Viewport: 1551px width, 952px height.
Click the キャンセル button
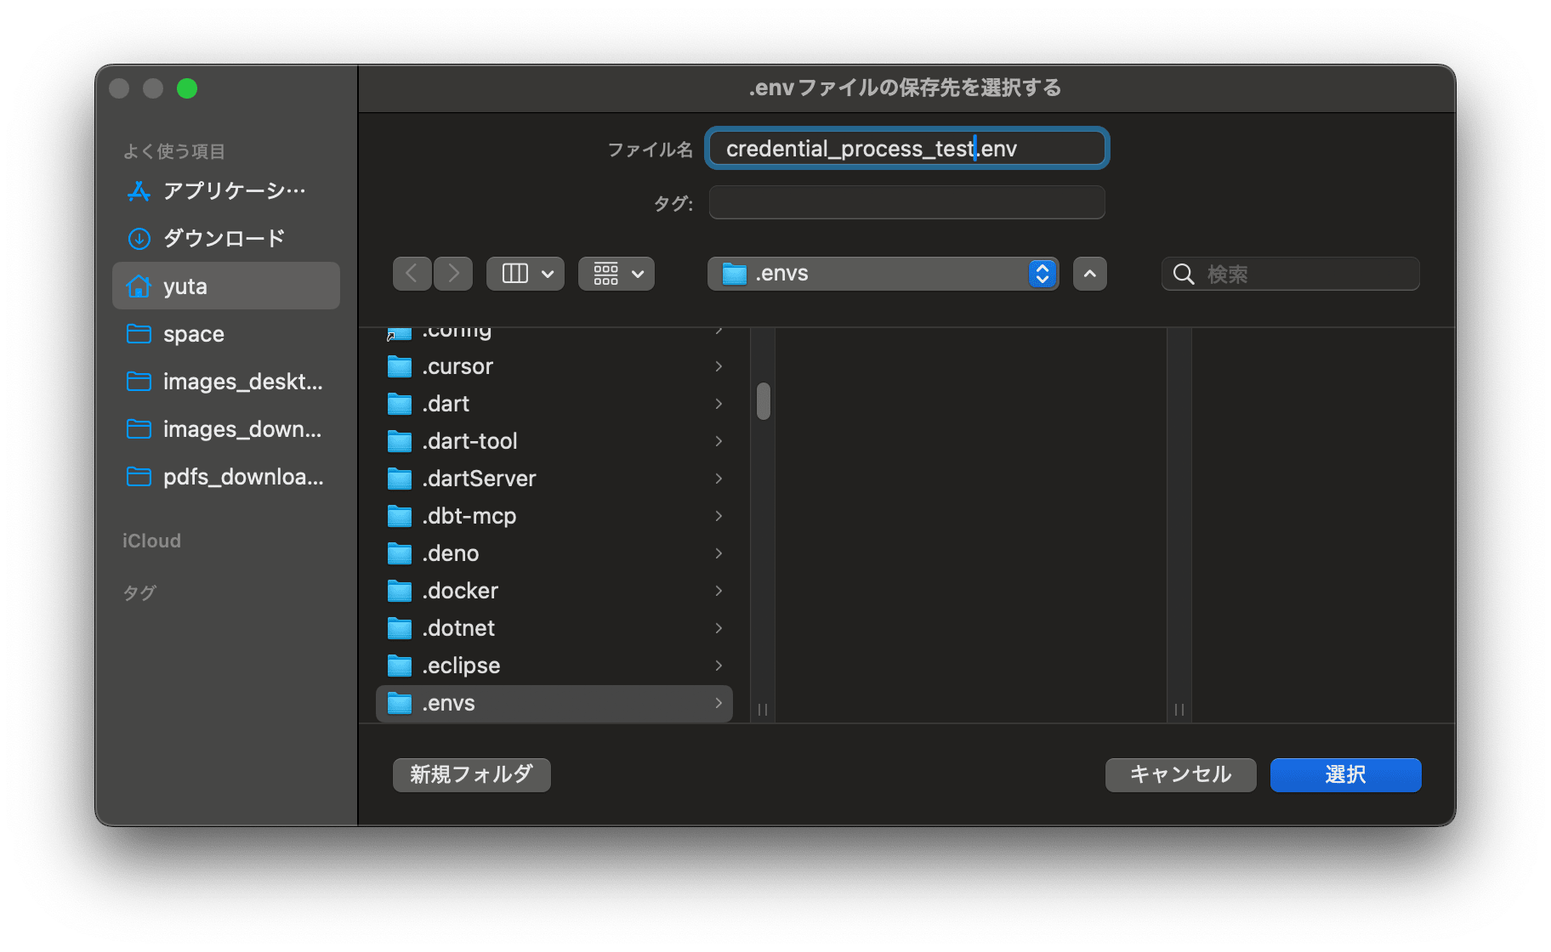coord(1180,774)
